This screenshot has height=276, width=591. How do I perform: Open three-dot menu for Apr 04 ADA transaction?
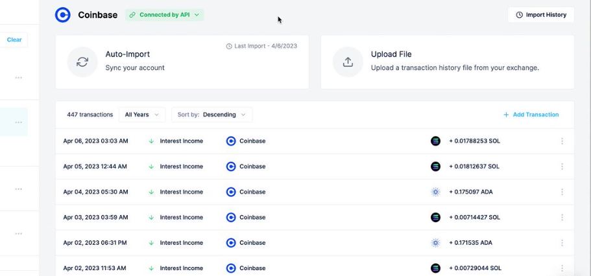click(562, 192)
